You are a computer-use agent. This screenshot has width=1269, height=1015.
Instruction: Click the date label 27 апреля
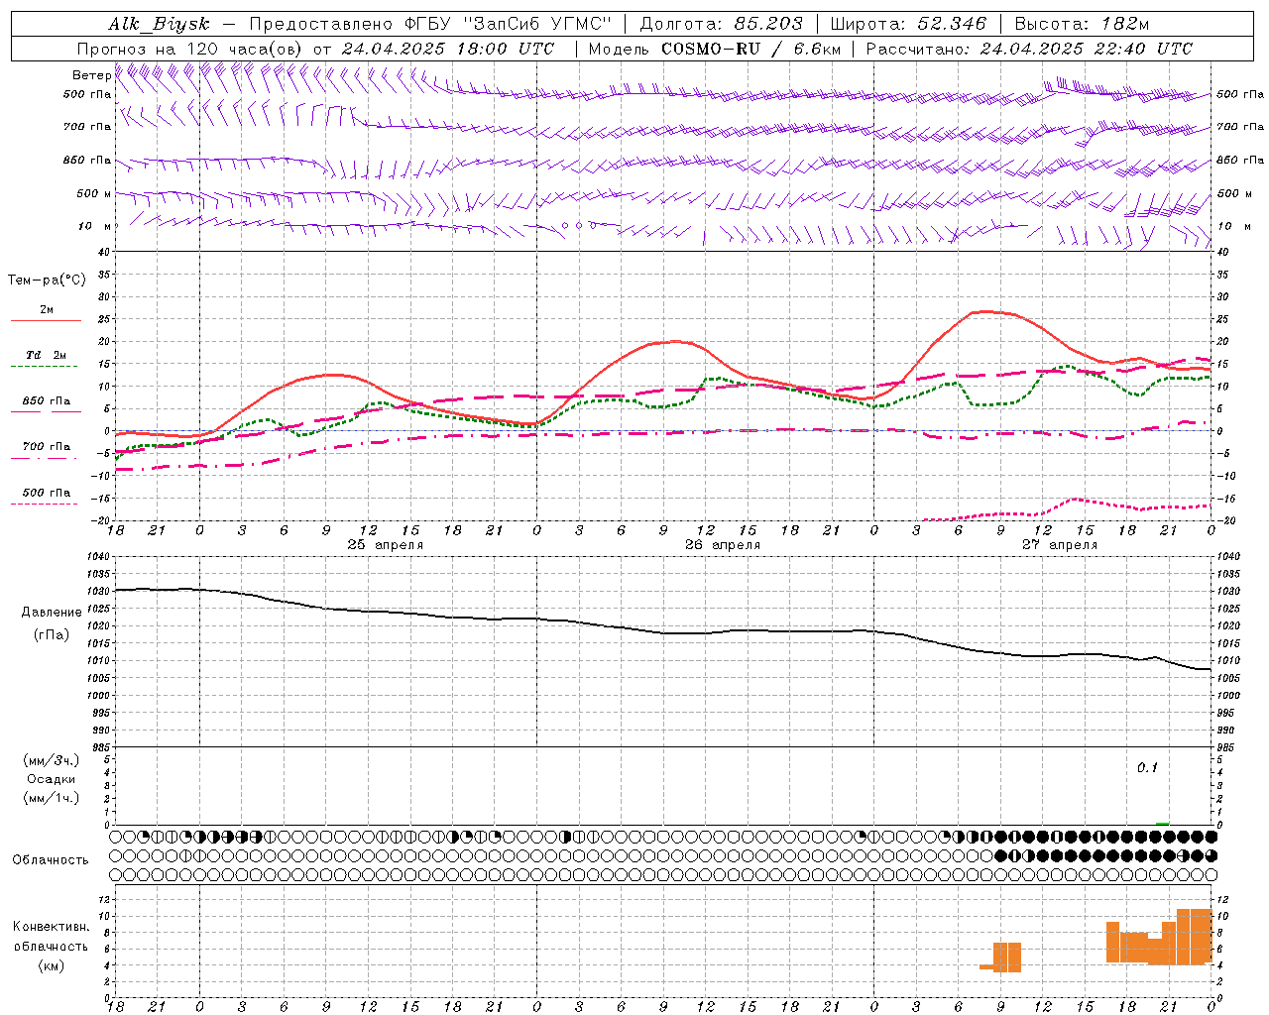(x=1060, y=545)
